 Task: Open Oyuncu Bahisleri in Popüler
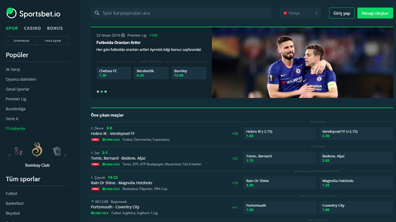coord(21,79)
